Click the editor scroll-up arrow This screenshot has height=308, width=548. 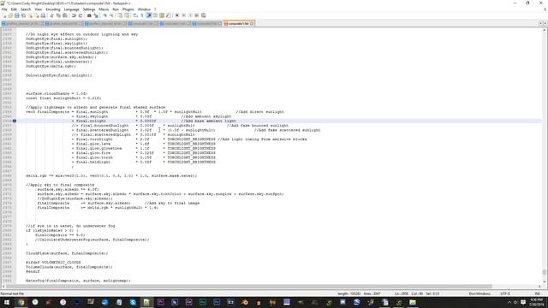point(545,30)
